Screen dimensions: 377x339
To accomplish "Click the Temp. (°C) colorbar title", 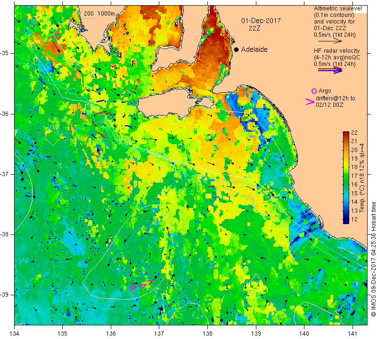I will tap(362, 178).
